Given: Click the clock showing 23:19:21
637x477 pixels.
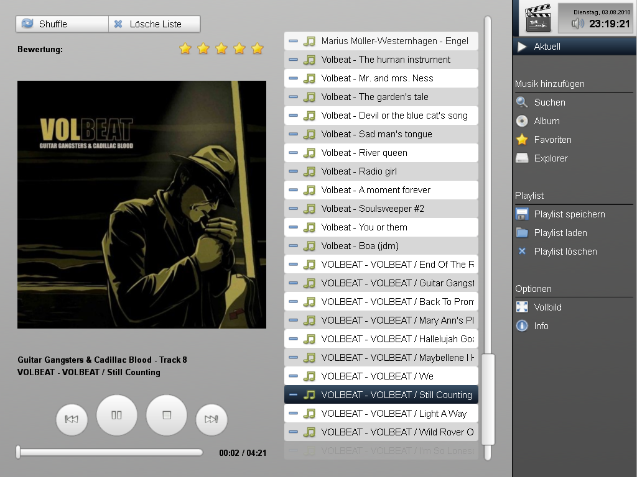Looking at the screenshot, I should pyautogui.click(x=610, y=24).
